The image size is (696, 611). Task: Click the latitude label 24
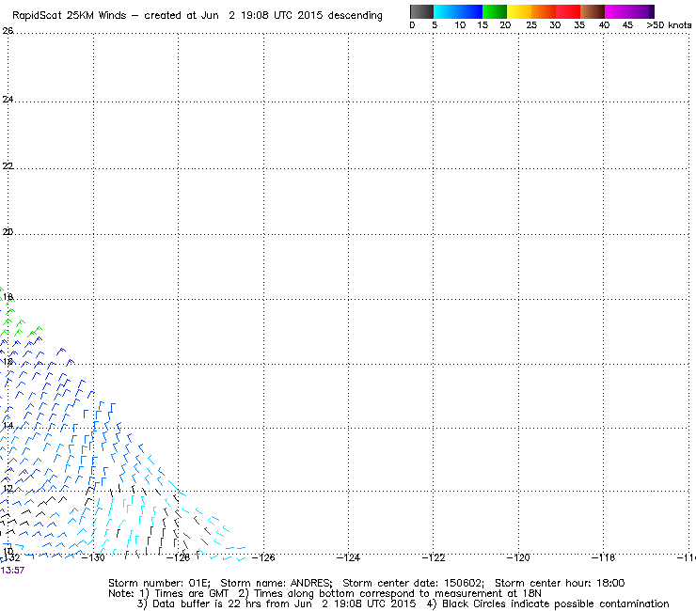[8, 100]
